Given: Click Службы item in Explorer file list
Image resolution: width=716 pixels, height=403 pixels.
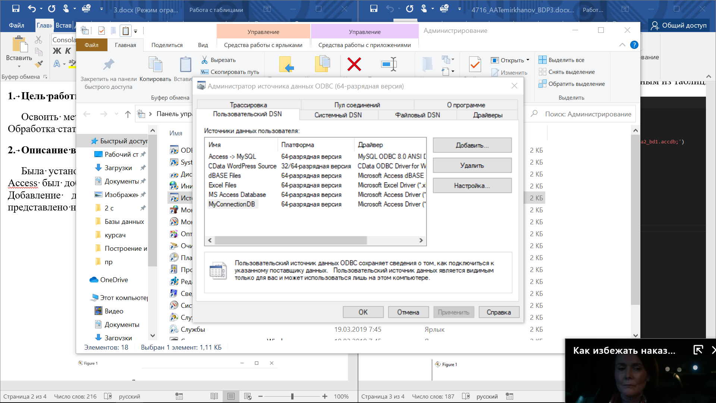Looking at the screenshot, I should coord(193,329).
